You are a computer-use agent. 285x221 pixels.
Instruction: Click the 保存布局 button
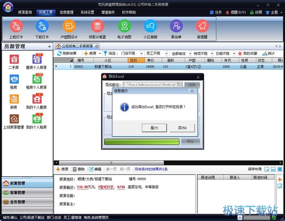[x=255, y=169]
